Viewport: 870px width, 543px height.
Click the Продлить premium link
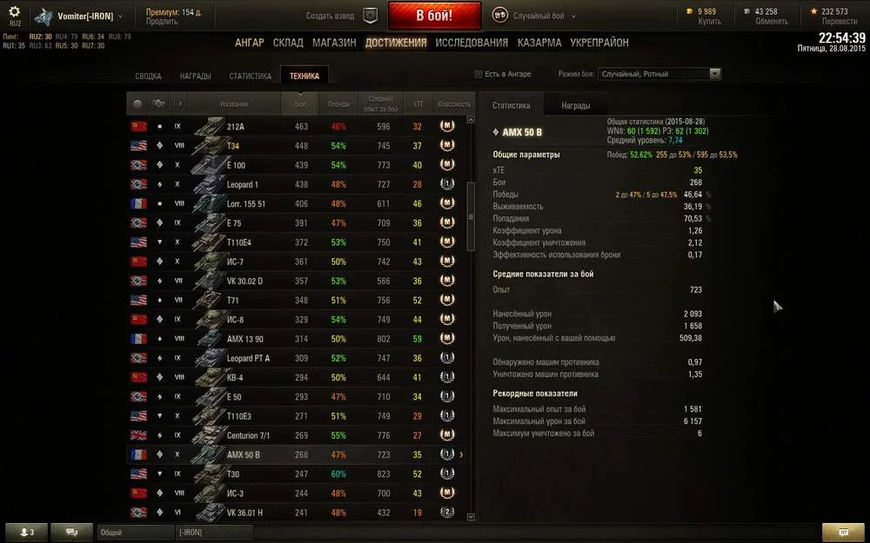click(x=162, y=21)
